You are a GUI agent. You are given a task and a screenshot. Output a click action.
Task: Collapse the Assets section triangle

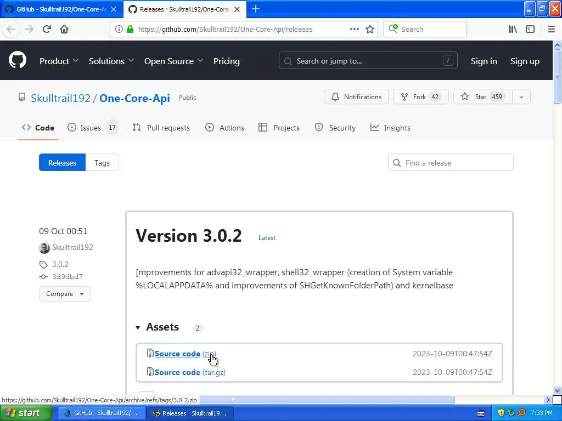[138, 328]
